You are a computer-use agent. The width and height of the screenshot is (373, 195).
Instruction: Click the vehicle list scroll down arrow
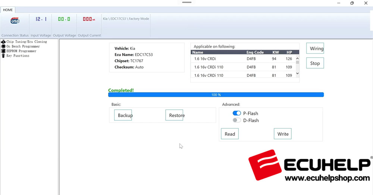(297, 73)
